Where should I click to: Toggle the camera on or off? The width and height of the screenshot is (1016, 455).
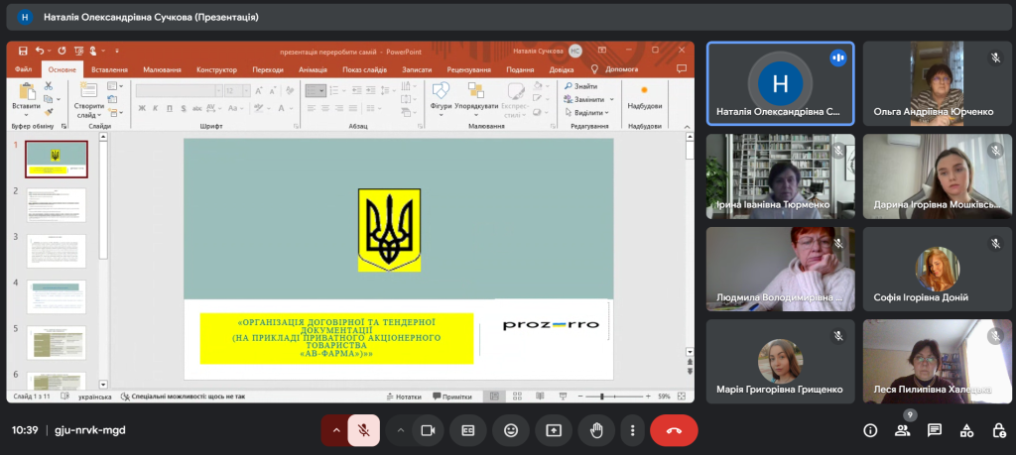click(x=429, y=430)
